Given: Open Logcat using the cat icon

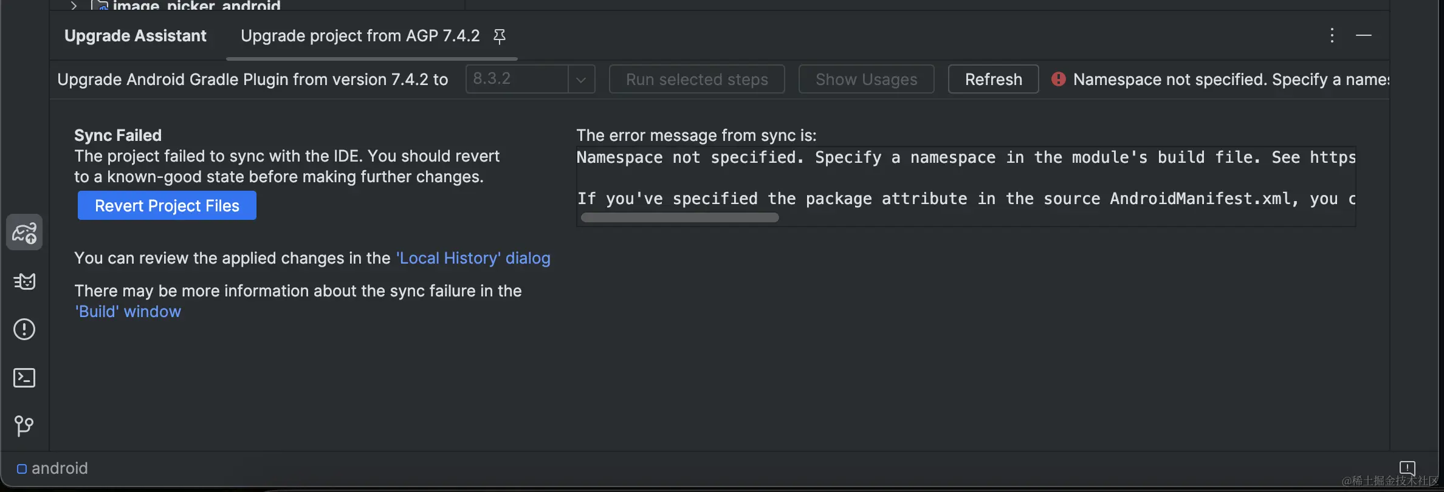Looking at the screenshot, I should point(24,281).
